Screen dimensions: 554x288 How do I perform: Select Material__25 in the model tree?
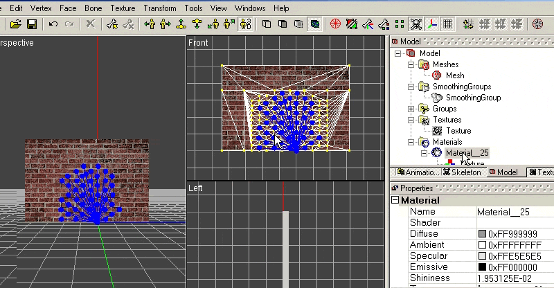coord(467,153)
